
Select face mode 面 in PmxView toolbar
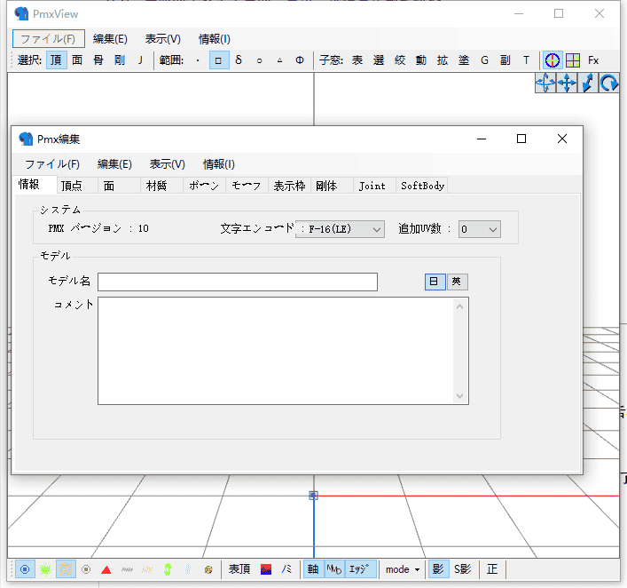pyautogui.click(x=77, y=60)
